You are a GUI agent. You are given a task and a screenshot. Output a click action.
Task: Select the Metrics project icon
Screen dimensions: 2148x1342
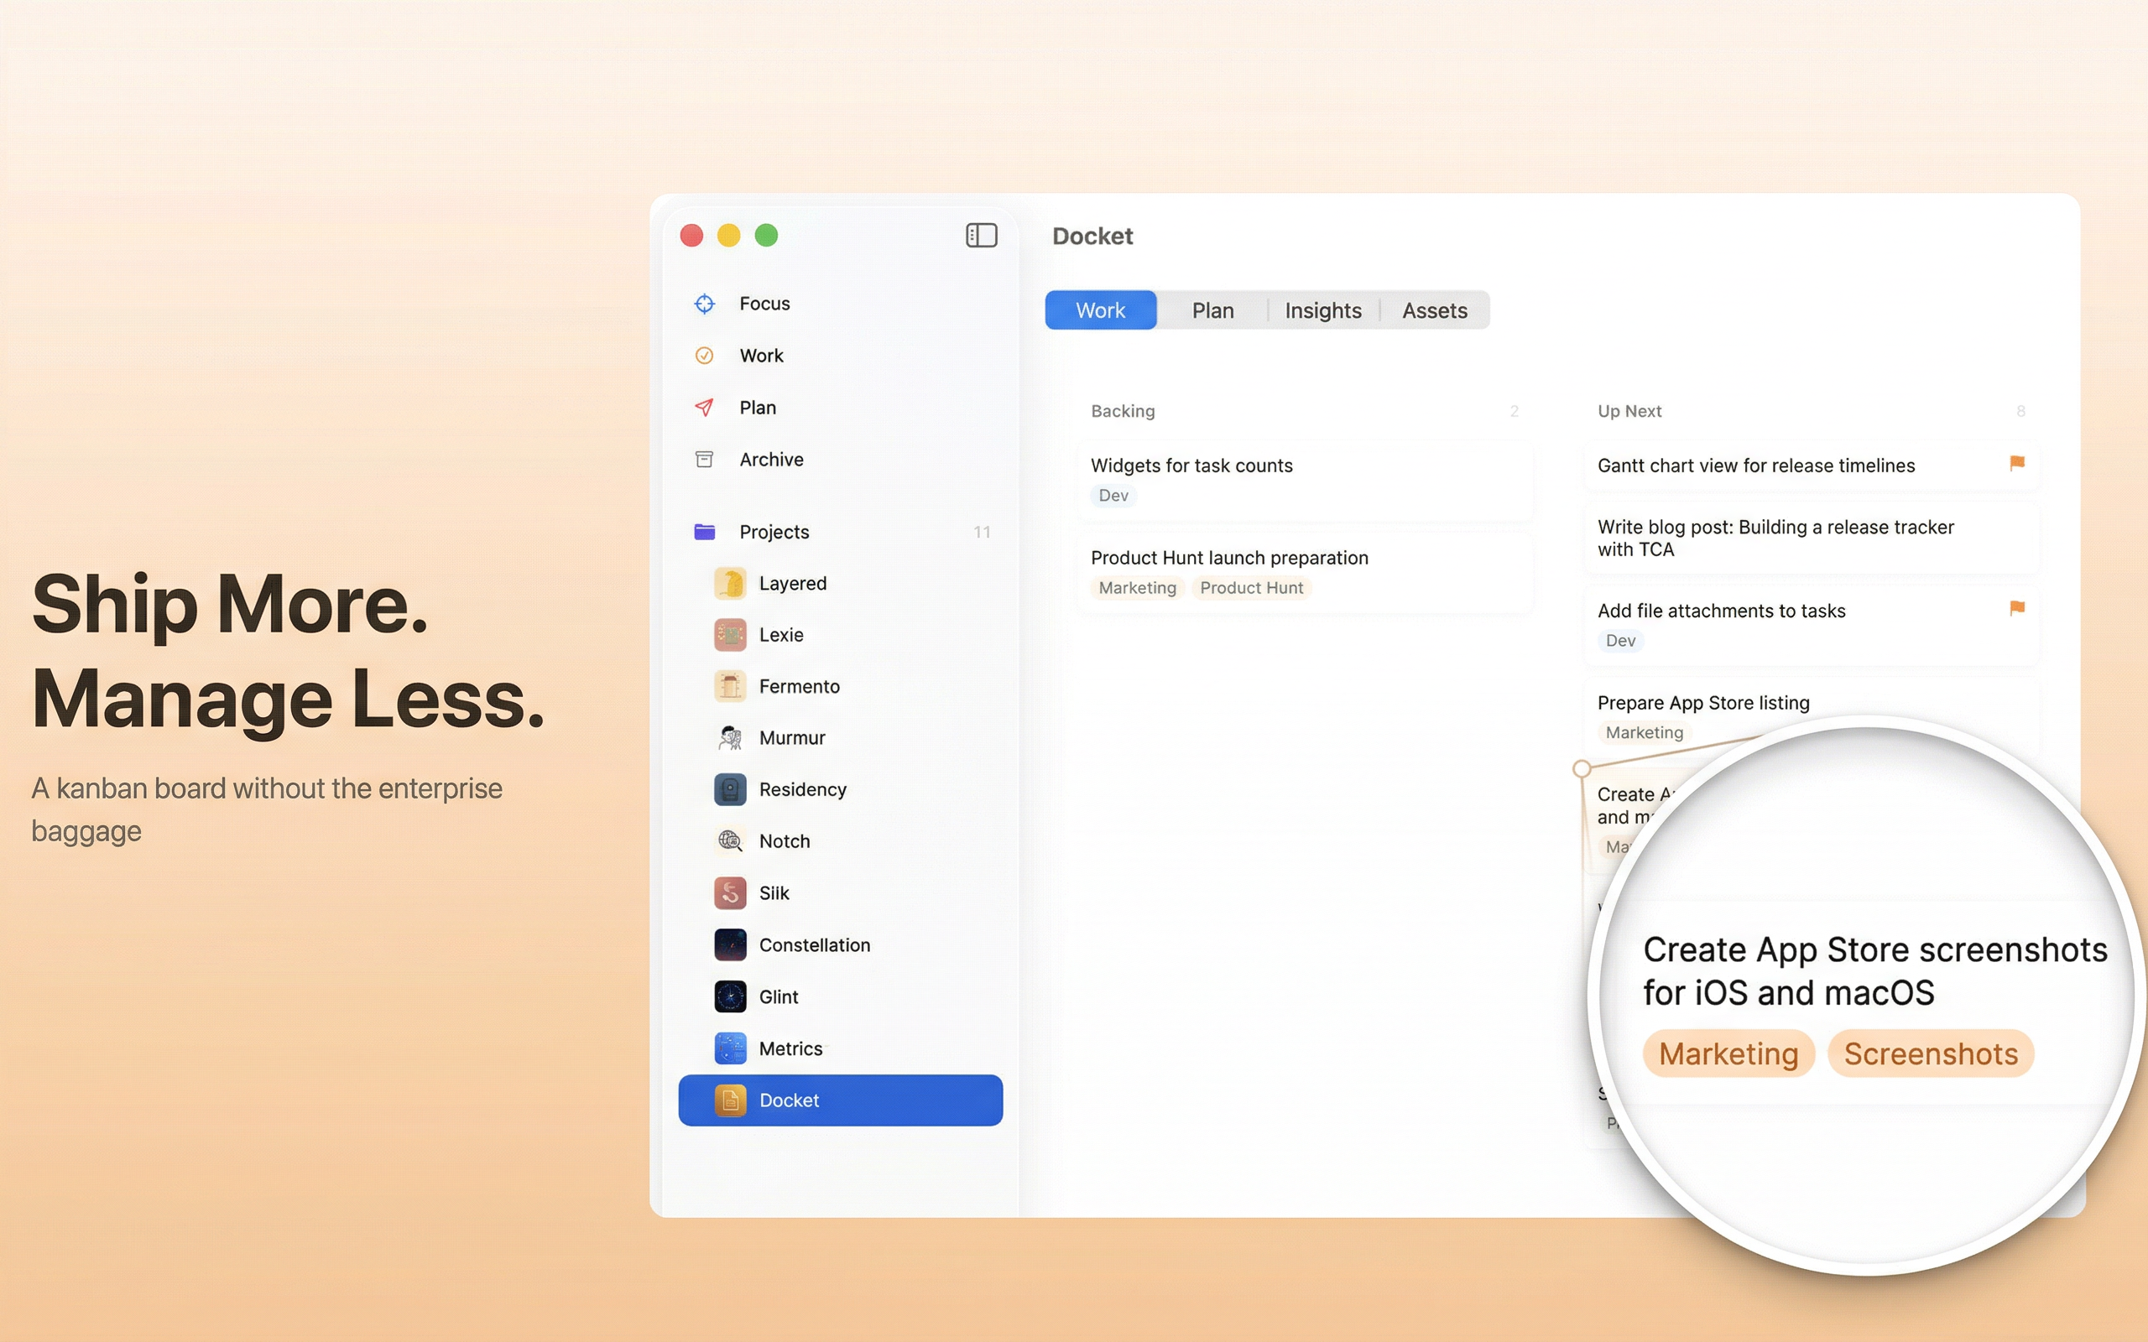[x=730, y=1048]
